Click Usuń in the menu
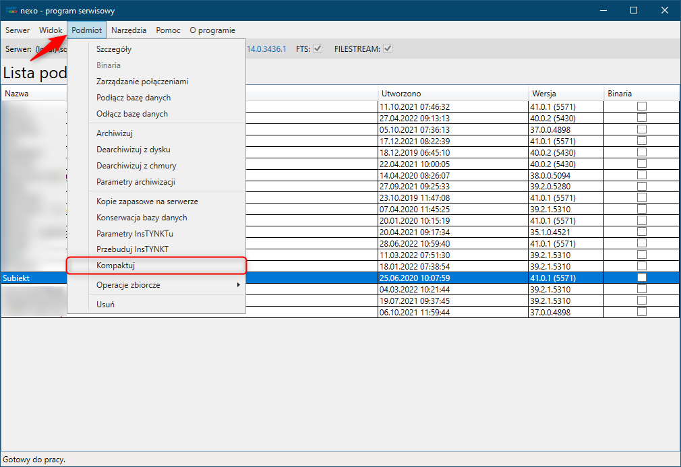Viewport: 681px width, 467px height. point(105,304)
